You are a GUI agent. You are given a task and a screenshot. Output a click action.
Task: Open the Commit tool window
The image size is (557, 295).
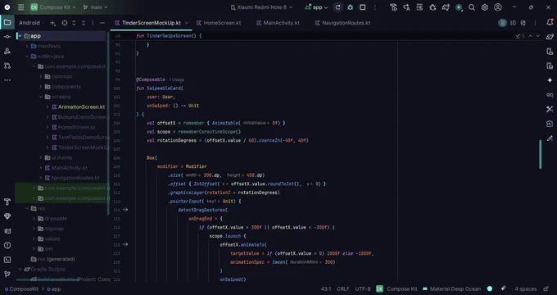[7, 37]
